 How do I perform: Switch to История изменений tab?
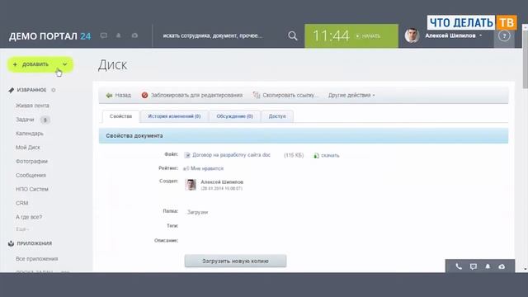pos(174,116)
